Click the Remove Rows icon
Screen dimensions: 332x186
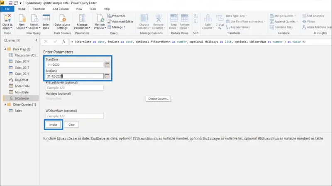tap(184, 18)
